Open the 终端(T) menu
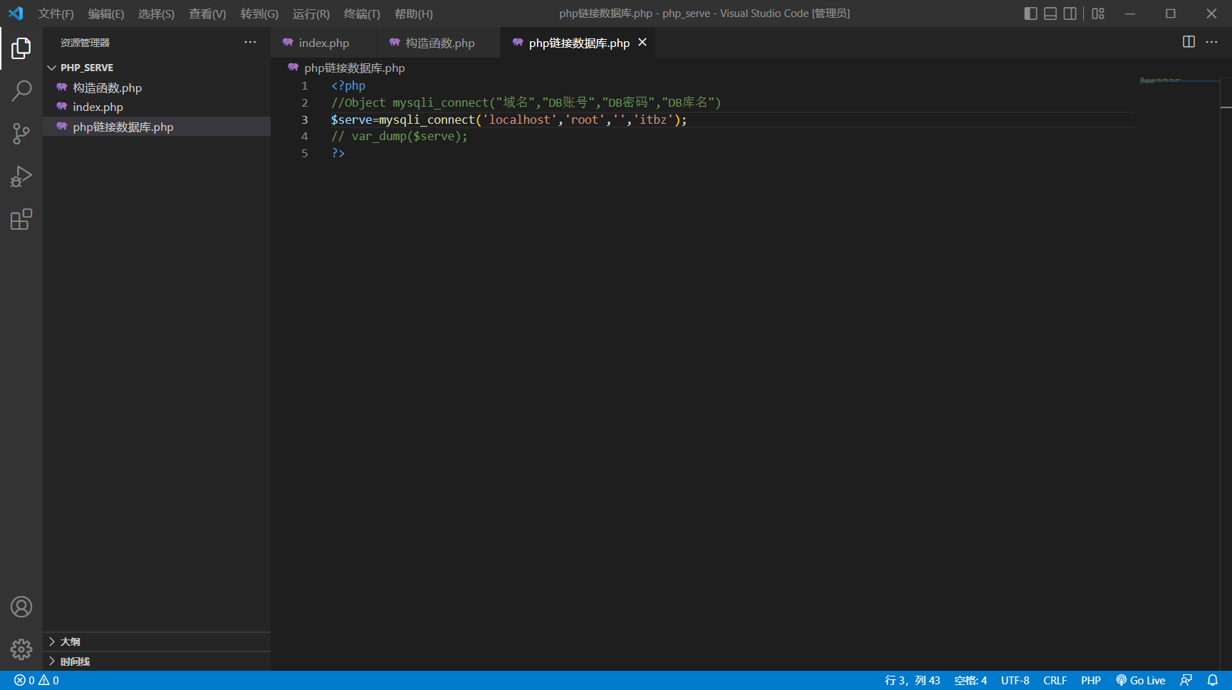Screen dimensions: 1232x690 pos(362,14)
